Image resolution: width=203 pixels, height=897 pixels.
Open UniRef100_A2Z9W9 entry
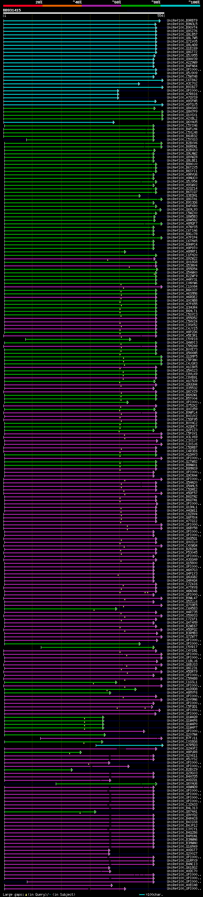pyautogui.click(x=182, y=62)
